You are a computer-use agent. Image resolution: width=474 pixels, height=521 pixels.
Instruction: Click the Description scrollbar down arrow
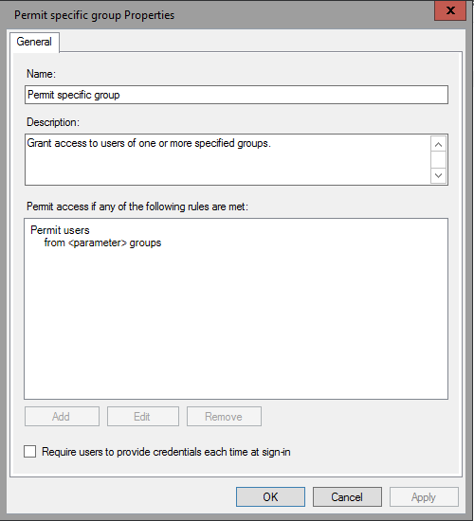pyautogui.click(x=438, y=175)
